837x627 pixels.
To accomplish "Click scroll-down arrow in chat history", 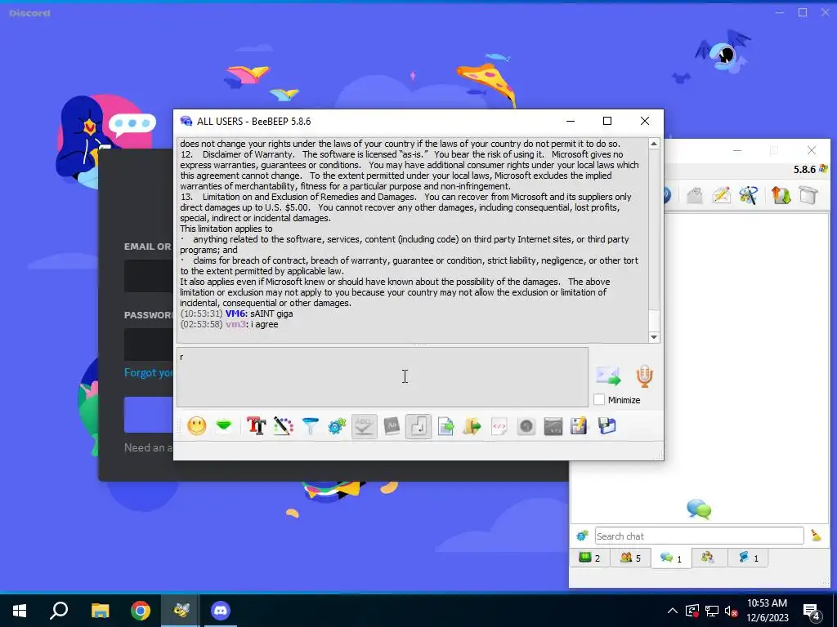I will tap(654, 337).
